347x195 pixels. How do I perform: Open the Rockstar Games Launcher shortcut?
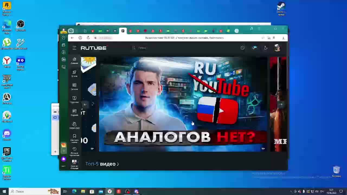click(7, 9)
